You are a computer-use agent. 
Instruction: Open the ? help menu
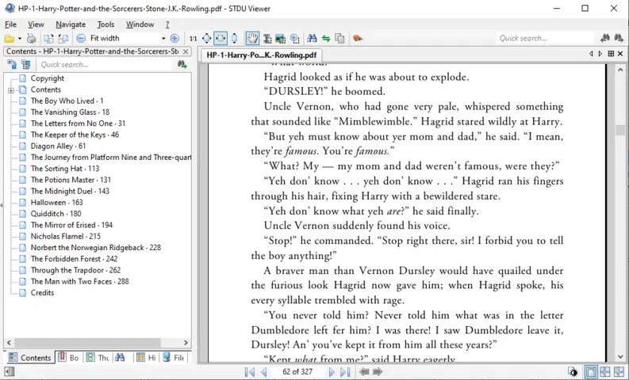tap(167, 25)
